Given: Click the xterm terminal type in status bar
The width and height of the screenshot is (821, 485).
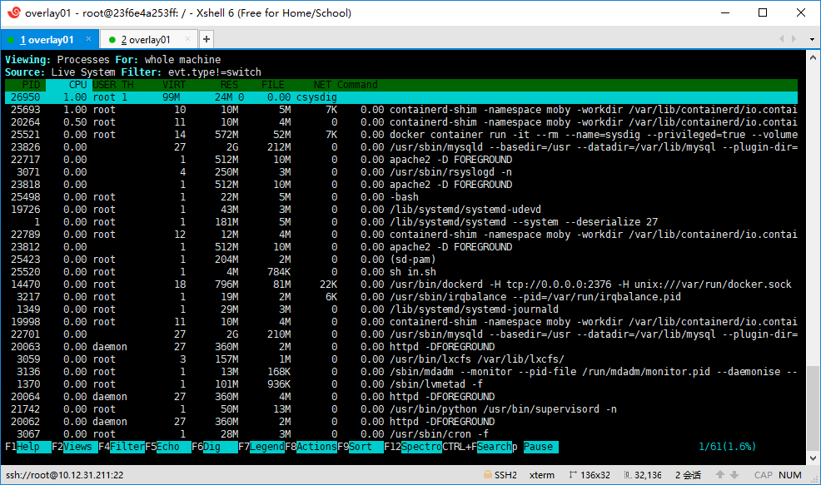Looking at the screenshot, I should point(541,475).
